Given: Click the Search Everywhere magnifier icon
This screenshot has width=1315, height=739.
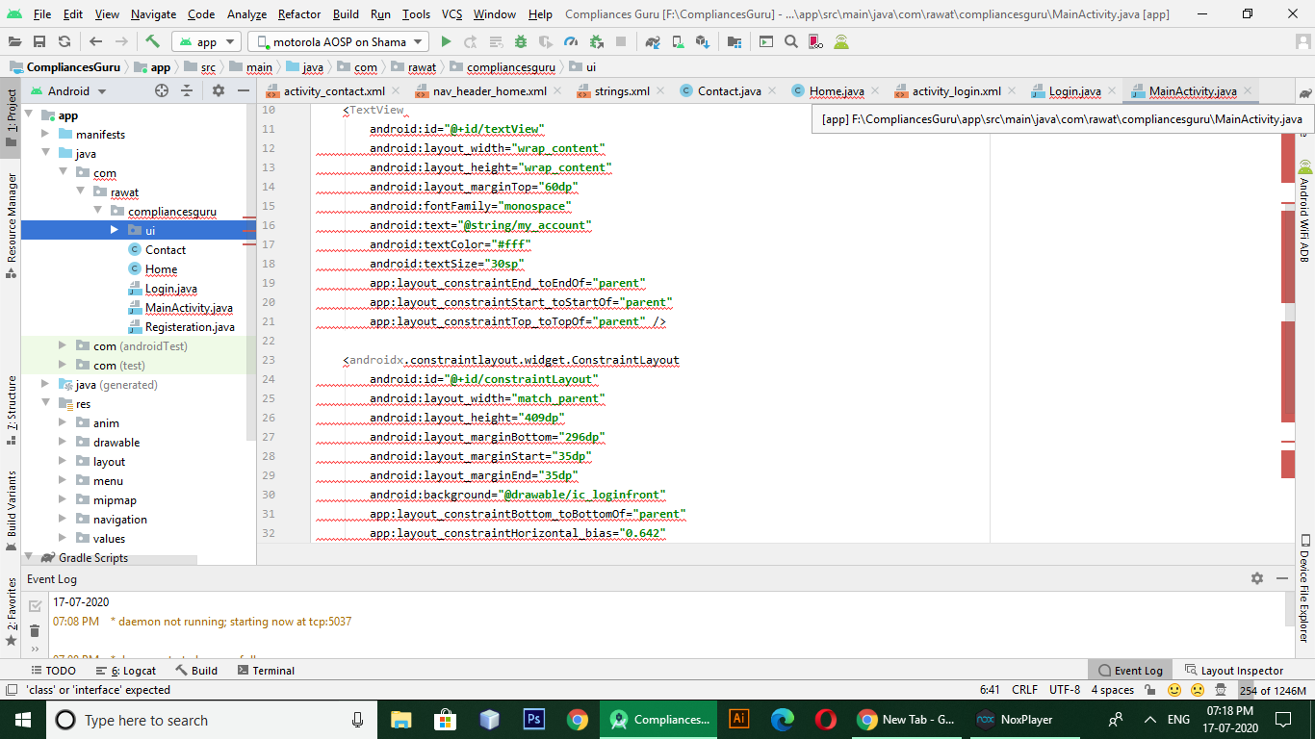Looking at the screenshot, I should (791, 41).
